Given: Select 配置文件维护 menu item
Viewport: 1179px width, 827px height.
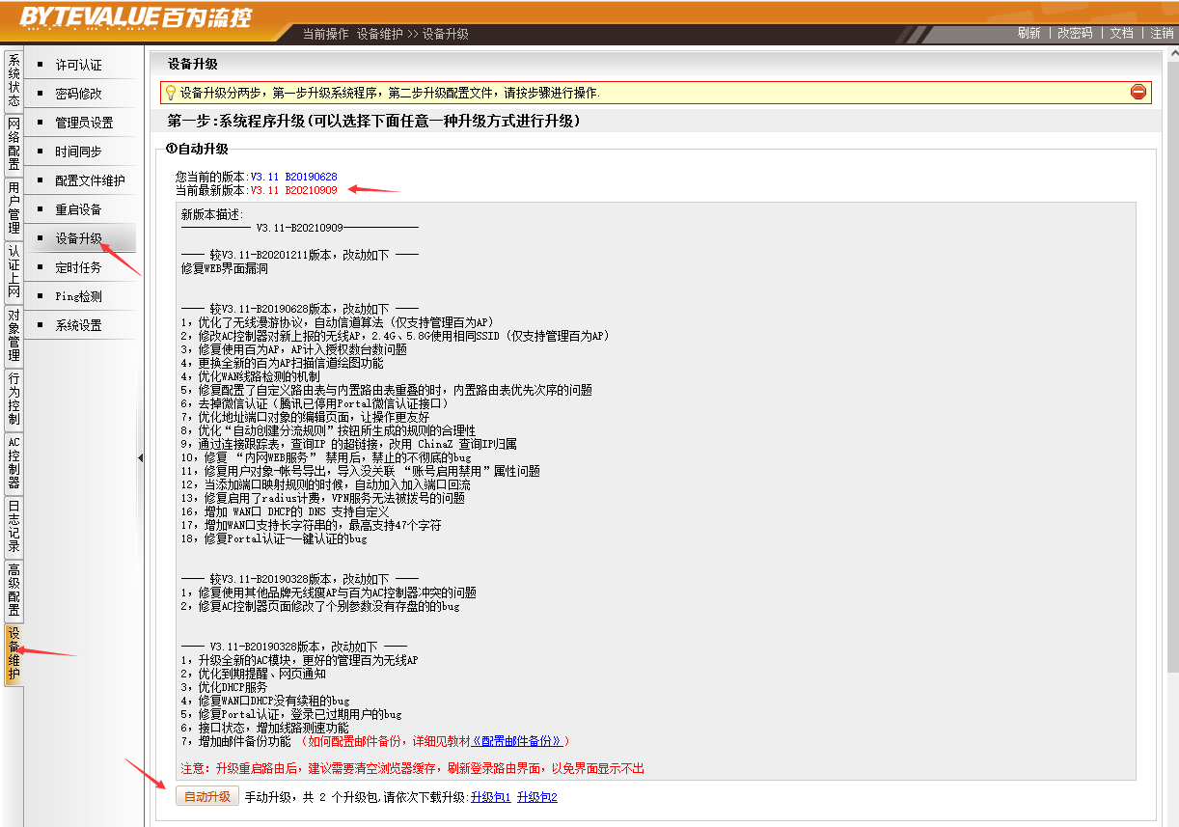Looking at the screenshot, I should coord(90,180).
